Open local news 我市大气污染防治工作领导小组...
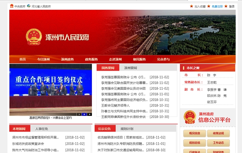Image resolution: width=242 pixels, height=153 pixels. (35, 150)
